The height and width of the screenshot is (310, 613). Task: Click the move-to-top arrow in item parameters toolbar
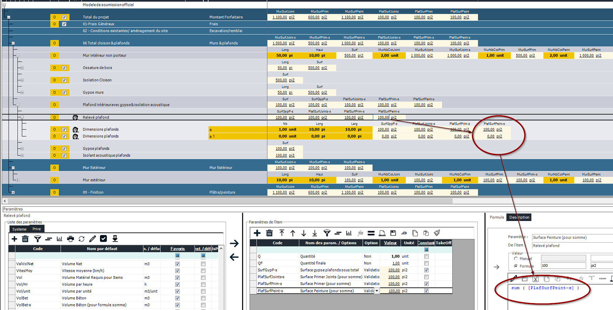pyautogui.click(x=282, y=233)
